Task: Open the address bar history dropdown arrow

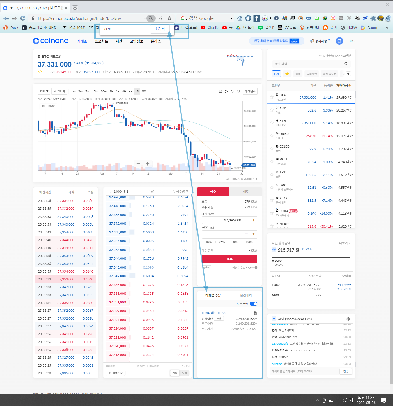Action: coord(145,18)
